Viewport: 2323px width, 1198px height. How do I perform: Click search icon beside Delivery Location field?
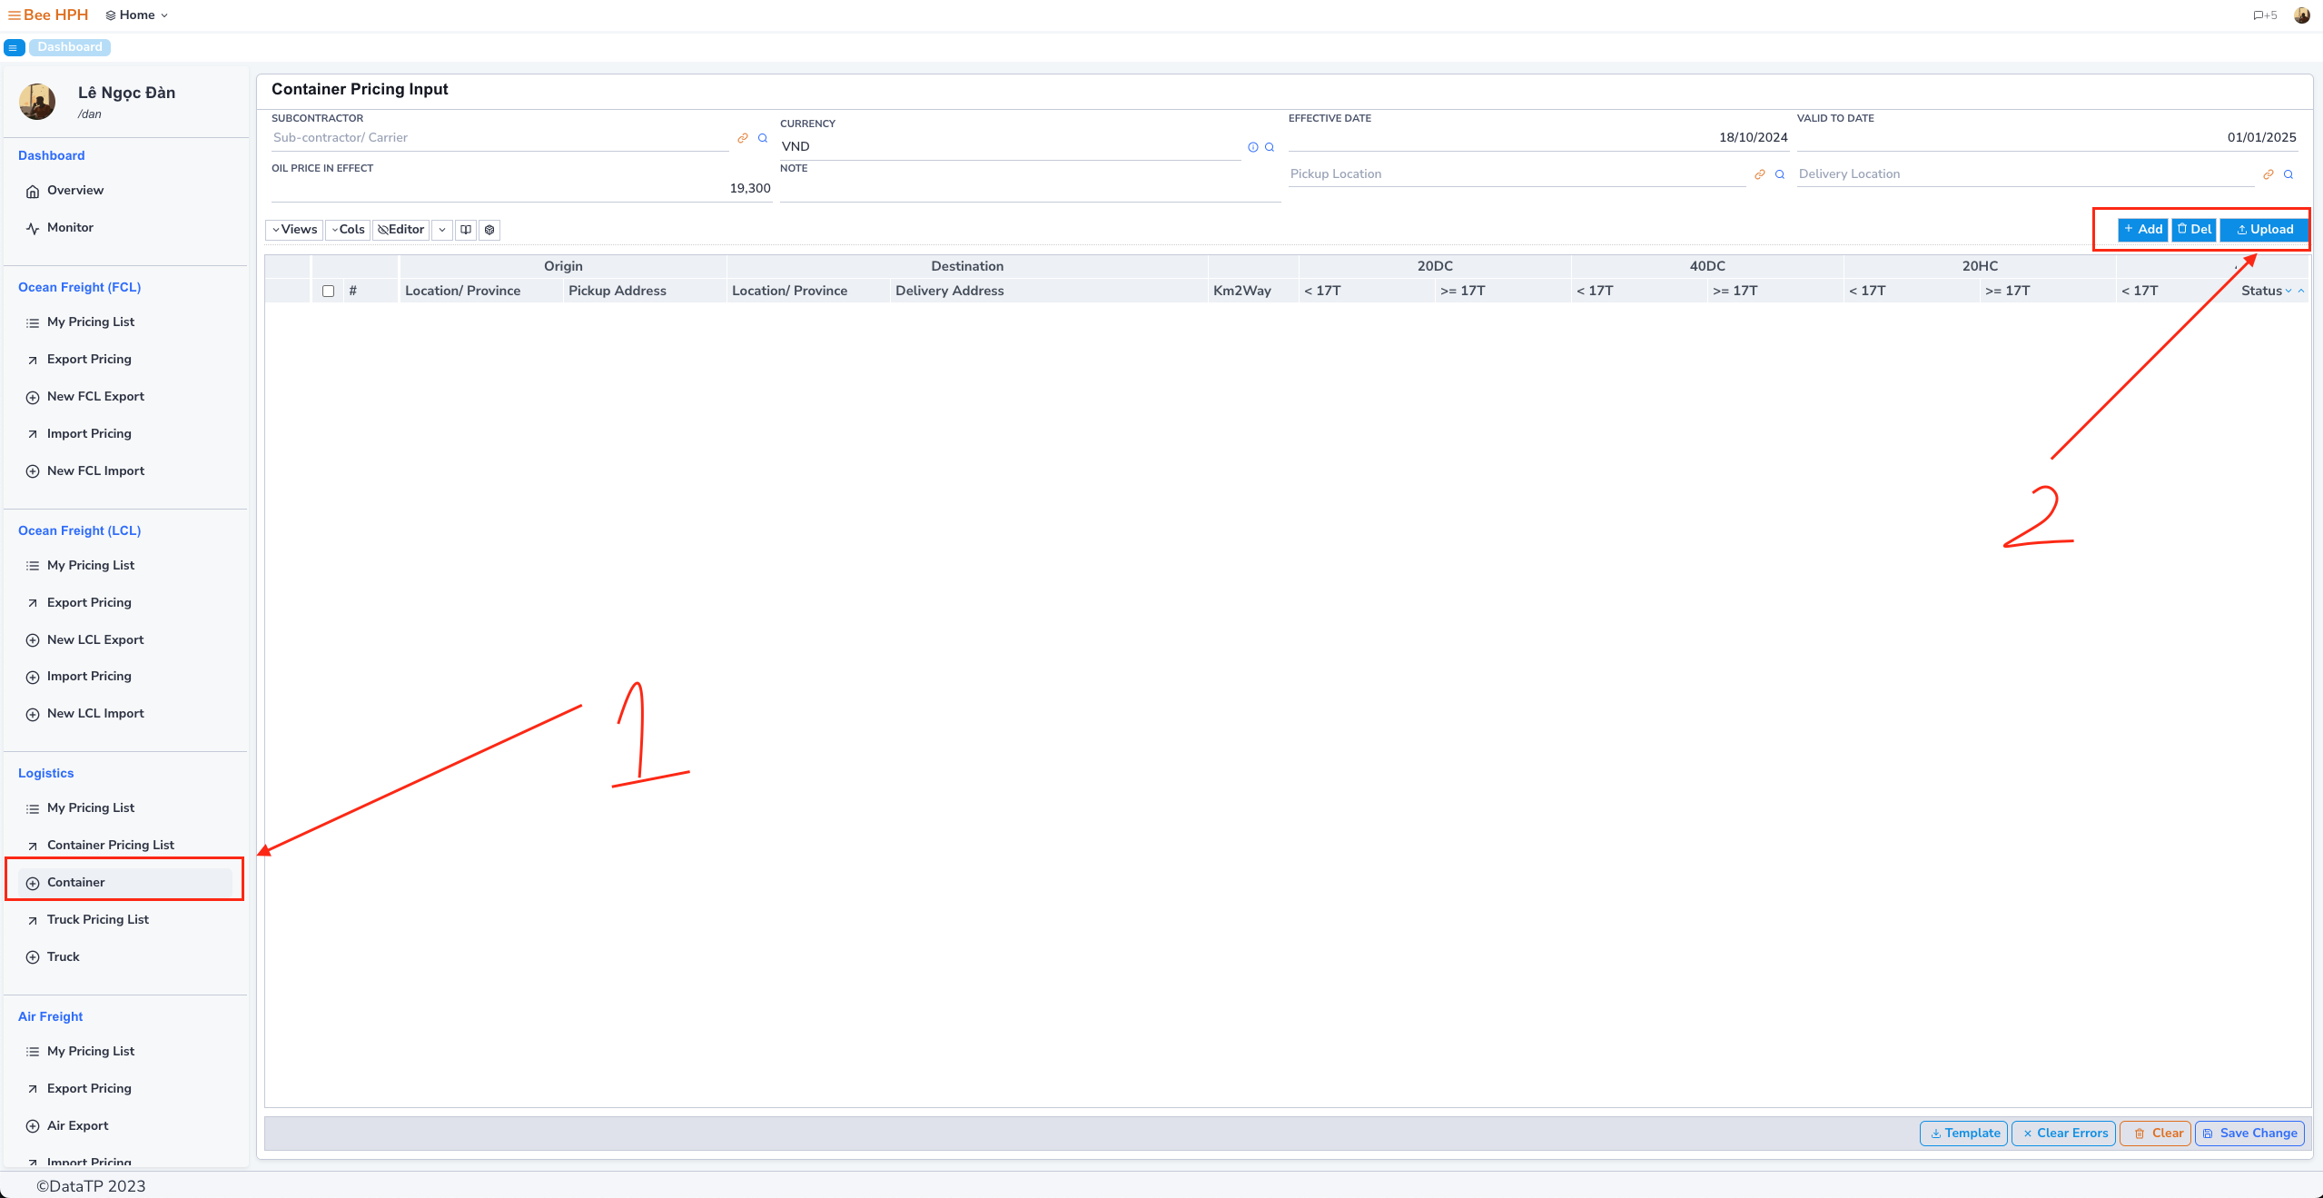pos(2288,174)
